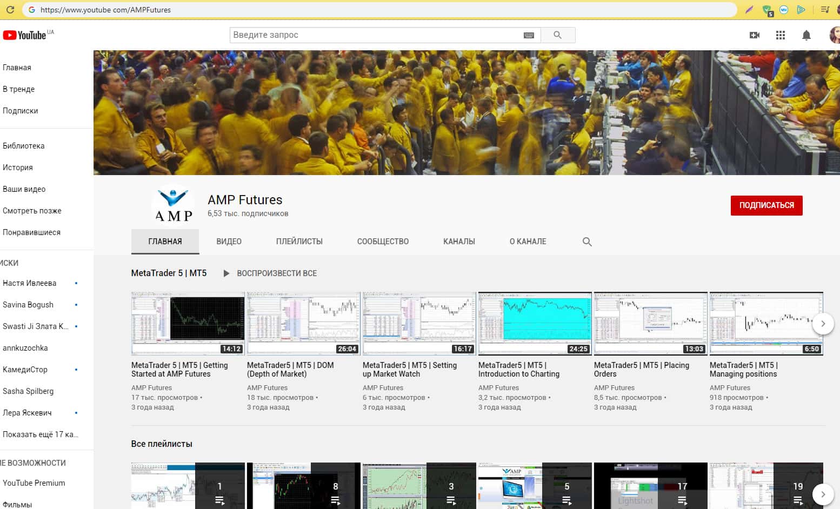Switch to the ВИДЕО tab
Screen dimensions: 840x509
click(x=229, y=242)
